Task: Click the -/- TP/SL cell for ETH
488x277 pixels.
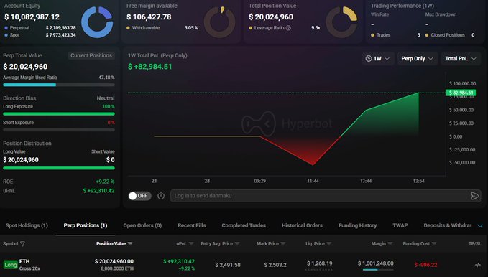Action: pyautogui.click(x=478, y=265)
